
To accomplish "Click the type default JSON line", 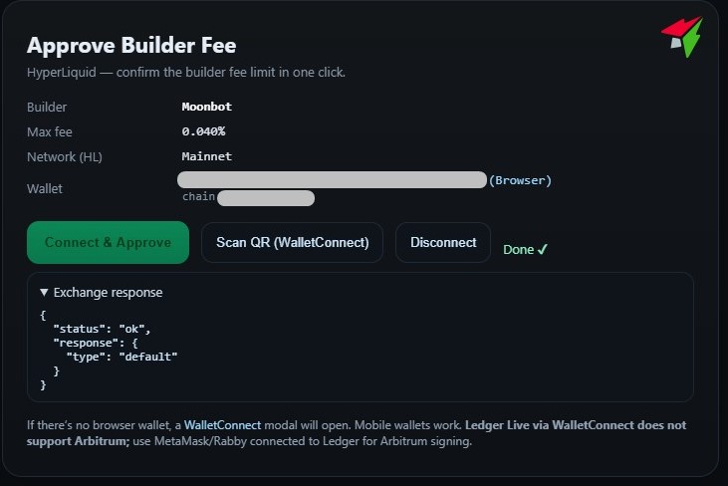I will [121, 356].
